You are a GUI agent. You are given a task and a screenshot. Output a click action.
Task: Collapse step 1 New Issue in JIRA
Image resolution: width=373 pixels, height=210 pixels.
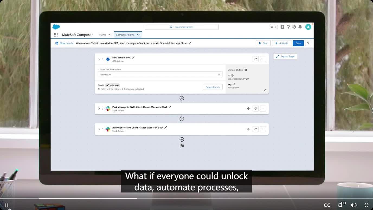(99, 59)
